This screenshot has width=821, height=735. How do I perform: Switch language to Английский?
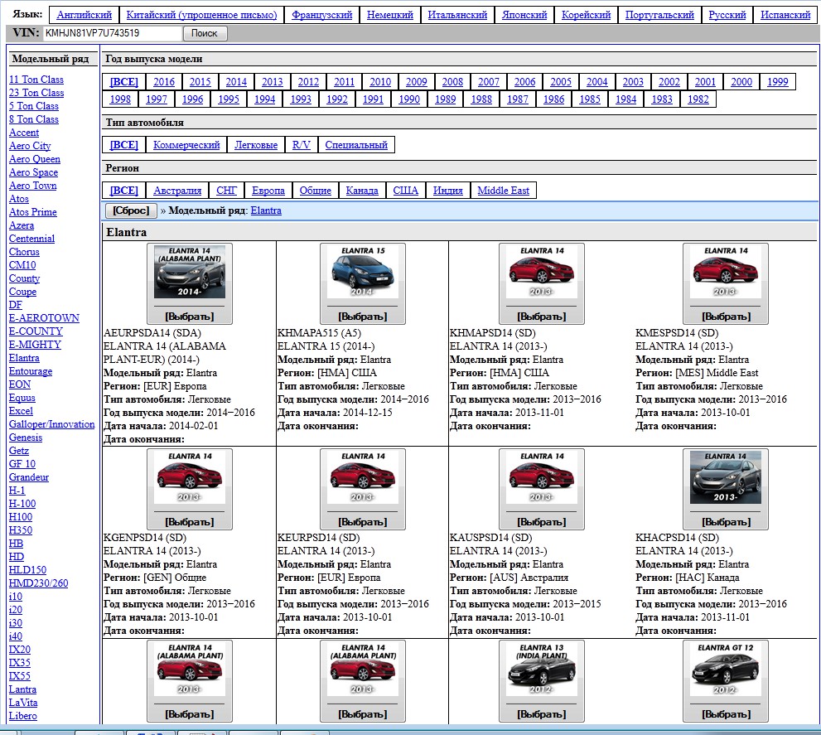pos(85,15)
